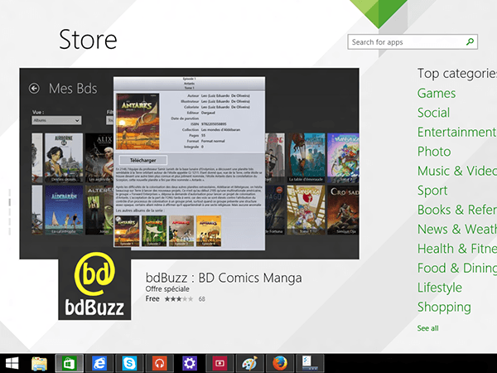
Task: Open the Entertainment category
Action: point(456,132)
